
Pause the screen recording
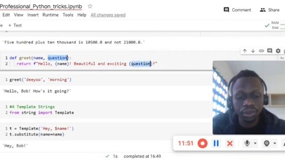click(216, 143)
